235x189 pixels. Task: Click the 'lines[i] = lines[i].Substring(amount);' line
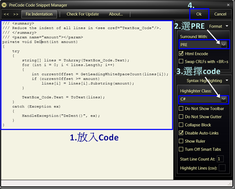88,83
